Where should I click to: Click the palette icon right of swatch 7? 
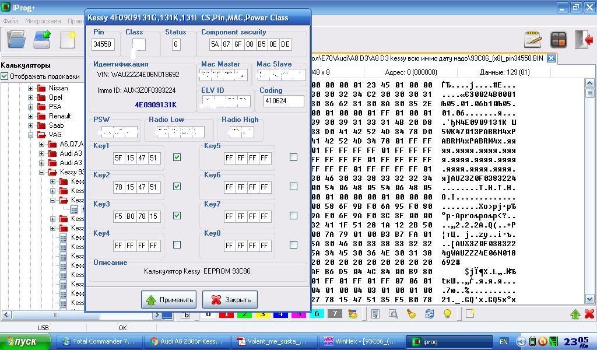click(353, 314)
